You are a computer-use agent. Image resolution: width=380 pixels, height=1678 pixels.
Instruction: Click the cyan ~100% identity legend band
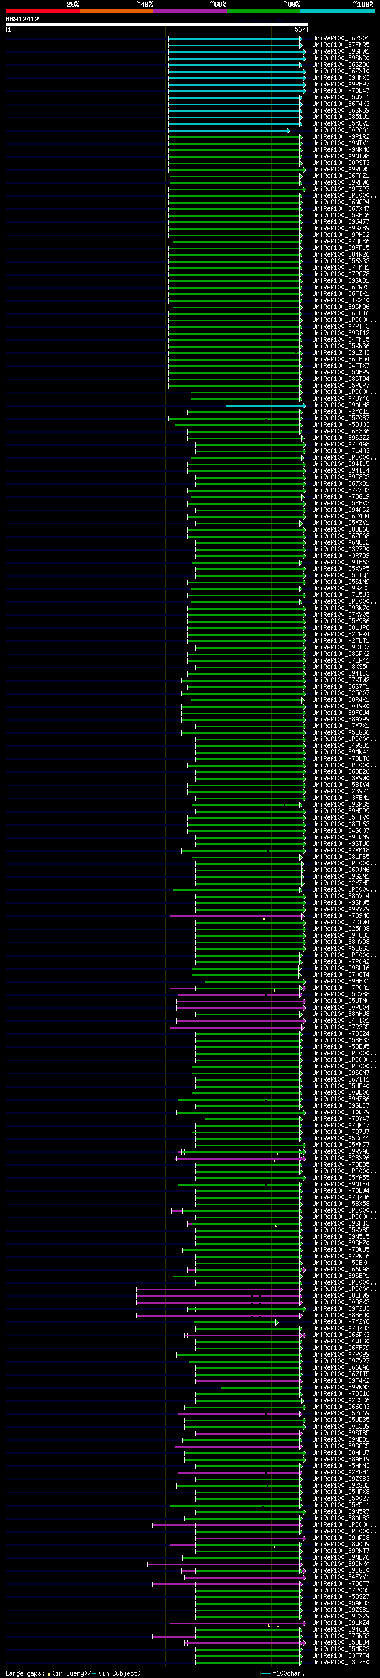point(338,11)
